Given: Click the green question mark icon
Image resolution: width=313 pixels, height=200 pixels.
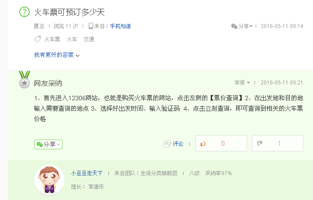Looking at the screenshot, I should [24, 12].
